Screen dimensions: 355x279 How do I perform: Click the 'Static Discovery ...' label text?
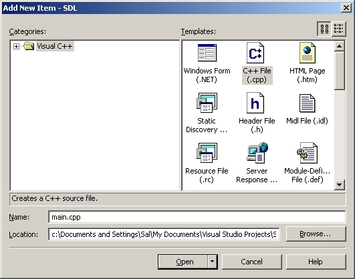207,125
